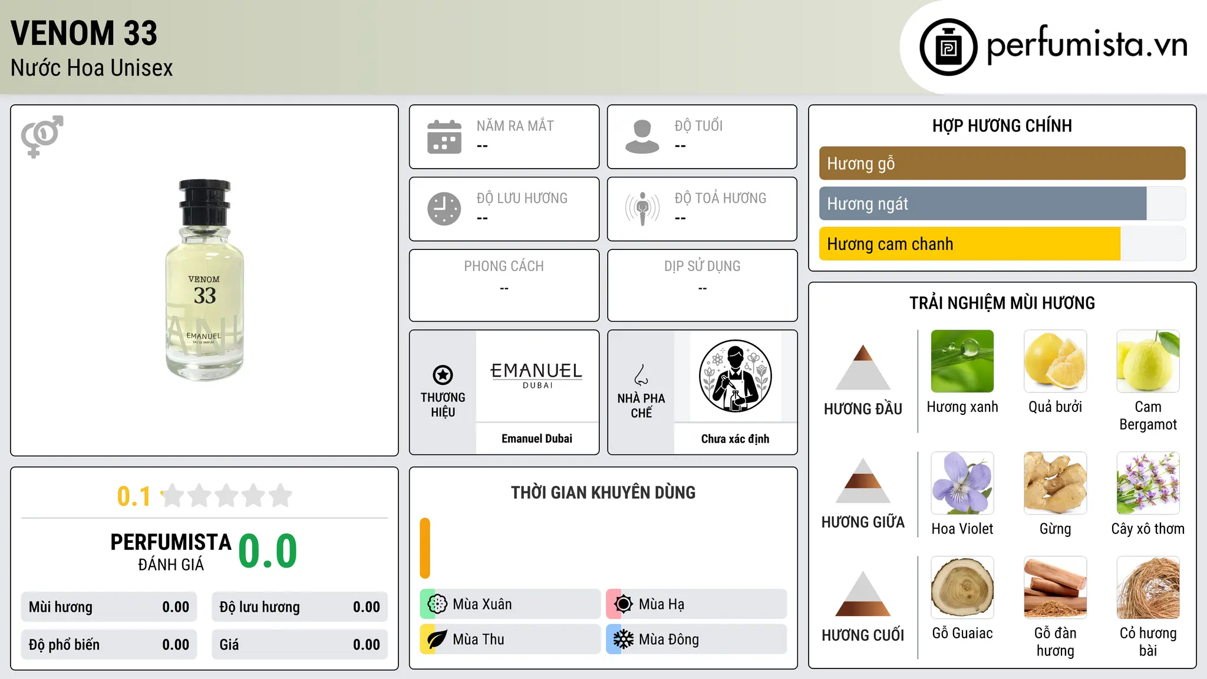Viewport: 1207px width, 679px height.
Task: Click the sillage icon for Độ toả hương
Action: click(642, 209)
